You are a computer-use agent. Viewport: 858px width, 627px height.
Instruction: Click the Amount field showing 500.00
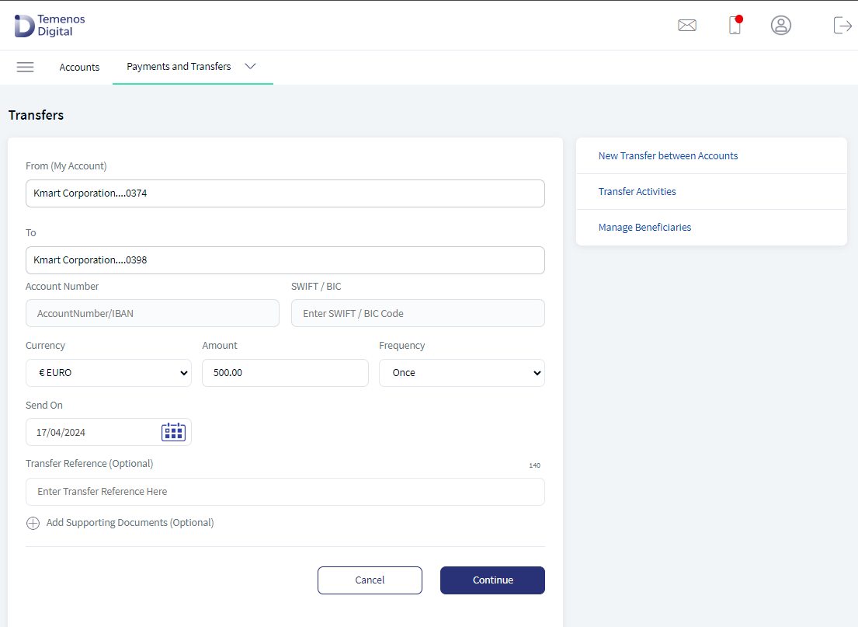click(x=285, y=373)
